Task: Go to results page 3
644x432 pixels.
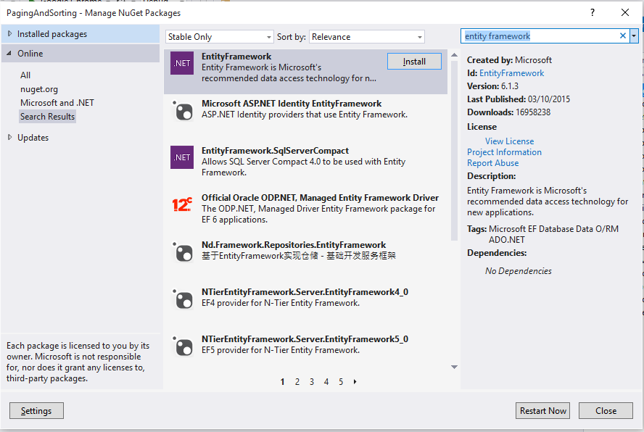Action: (x=312, y=382)
